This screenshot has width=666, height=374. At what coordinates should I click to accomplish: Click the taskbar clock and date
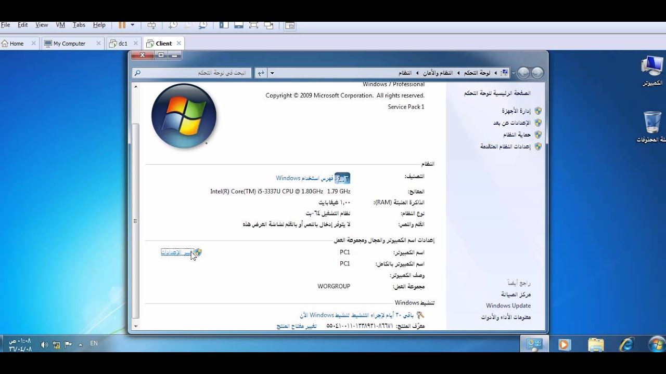click(20, 345)
